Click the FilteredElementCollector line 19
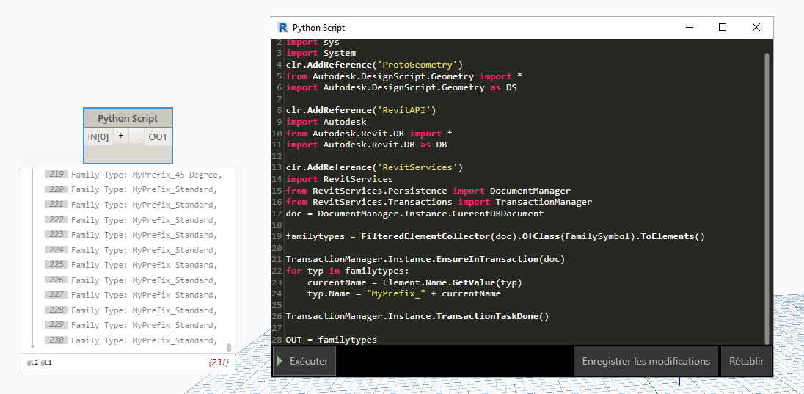Image resolution: width=804 pixels, height=394 pixels. 495,236
